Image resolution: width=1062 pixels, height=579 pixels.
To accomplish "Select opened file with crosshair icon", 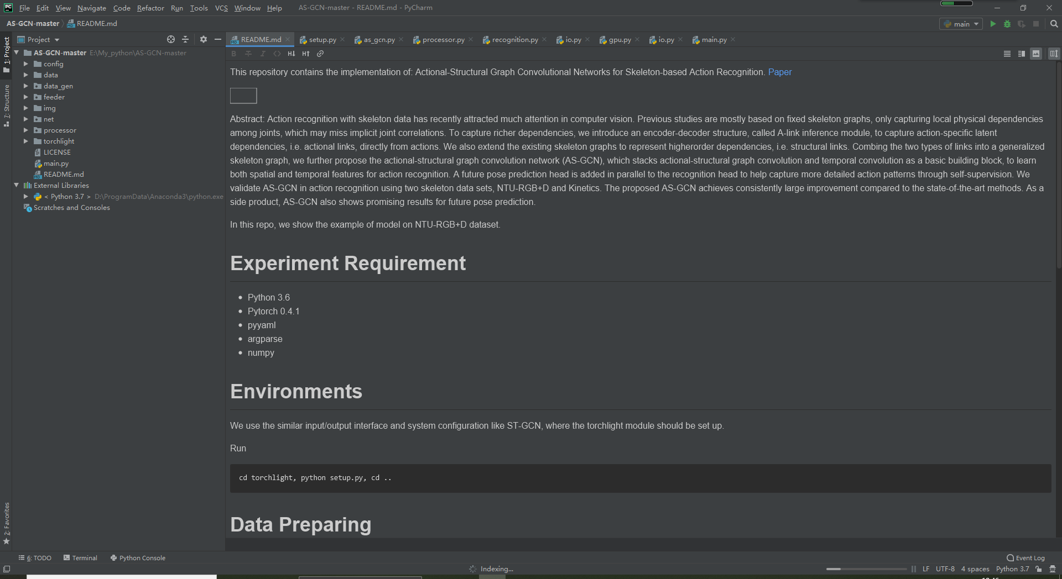I will pos(171,39).
